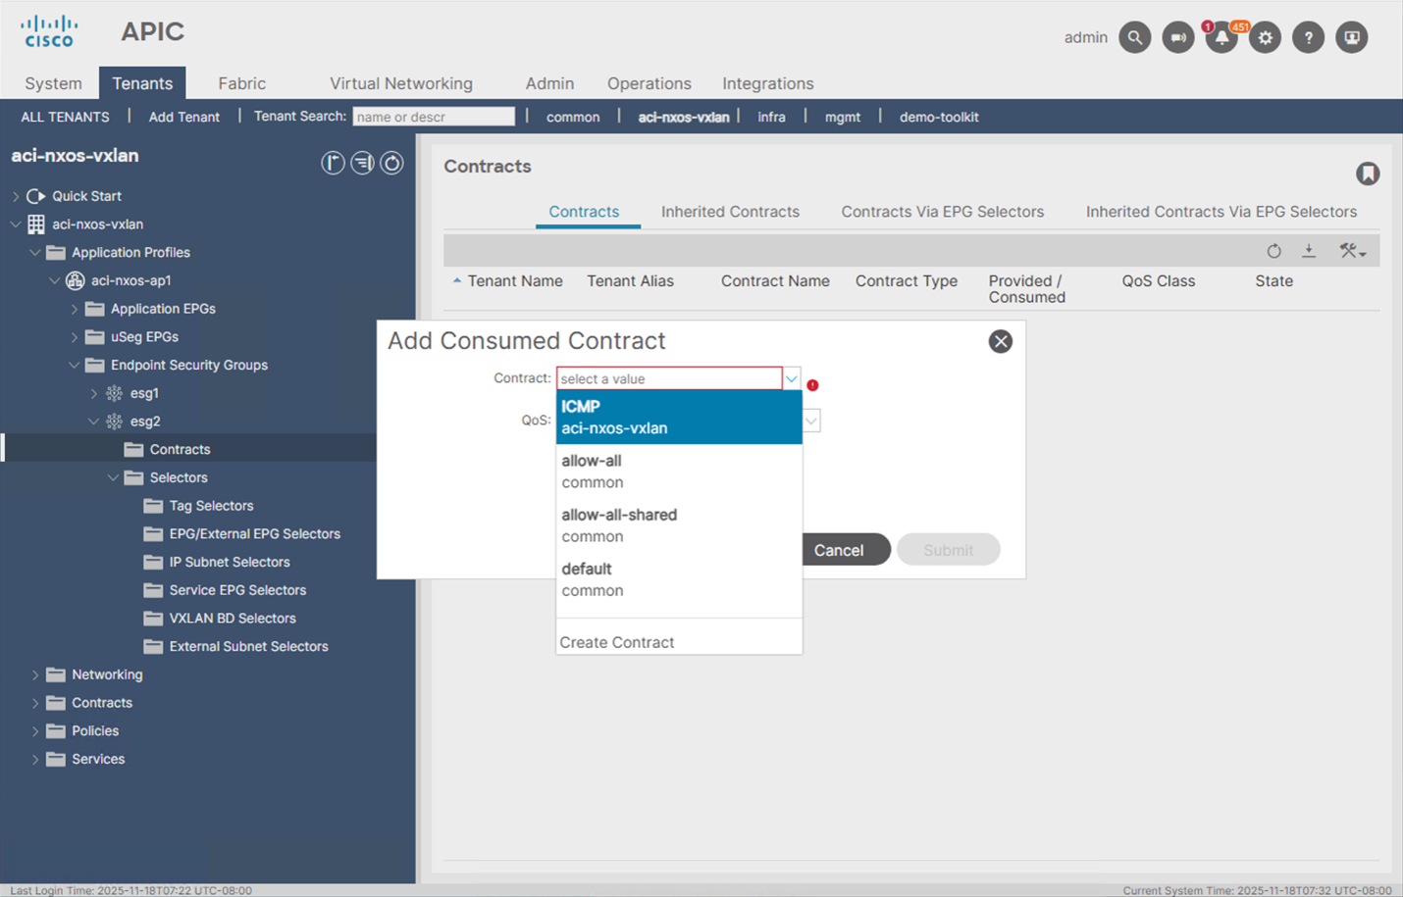Cancel the Add Consumed Contract dialog

pyautogui.click(x=839, y=550)
